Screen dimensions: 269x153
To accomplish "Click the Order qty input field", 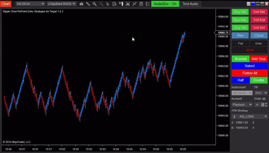I will (x=257, y=104).
